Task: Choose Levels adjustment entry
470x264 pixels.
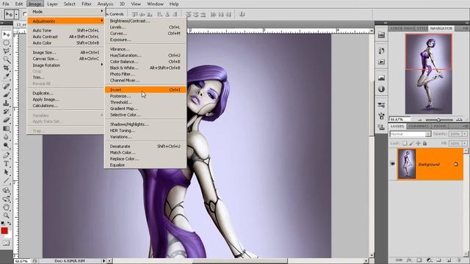Action: pyautogui.click(x=145, y=27)
